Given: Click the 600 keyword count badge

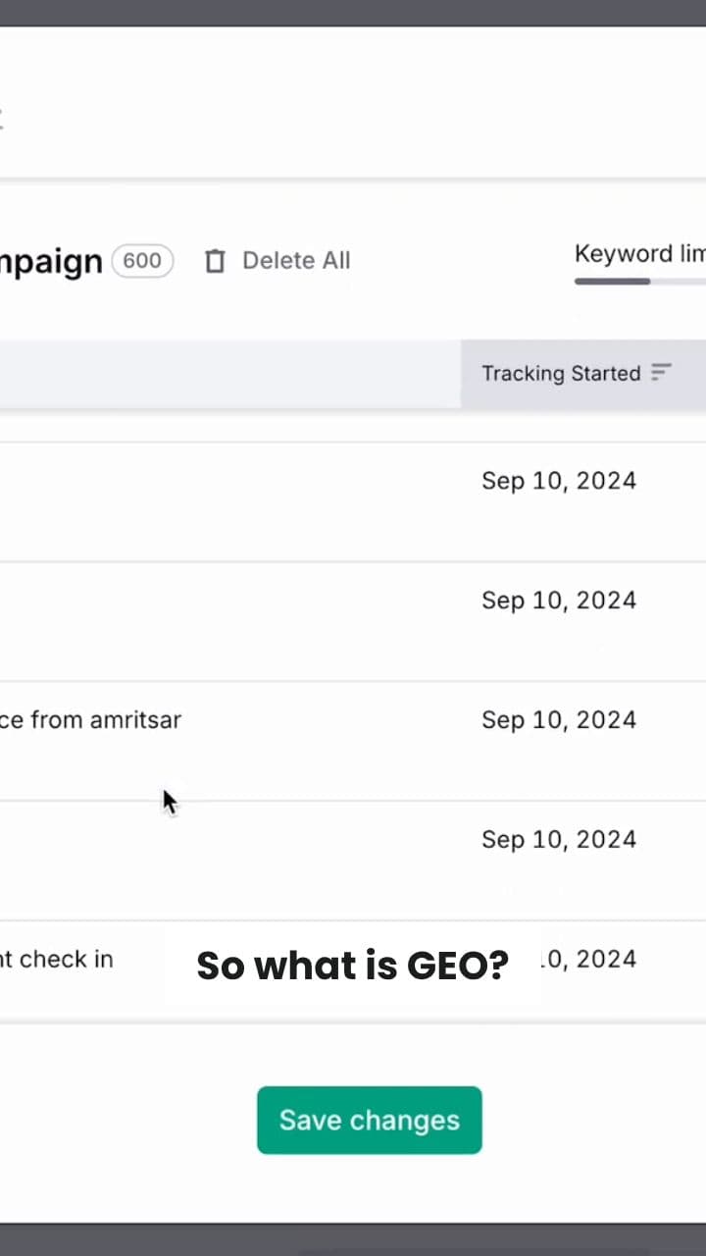Looking at the screenshot, I should [x=142, y=260].
